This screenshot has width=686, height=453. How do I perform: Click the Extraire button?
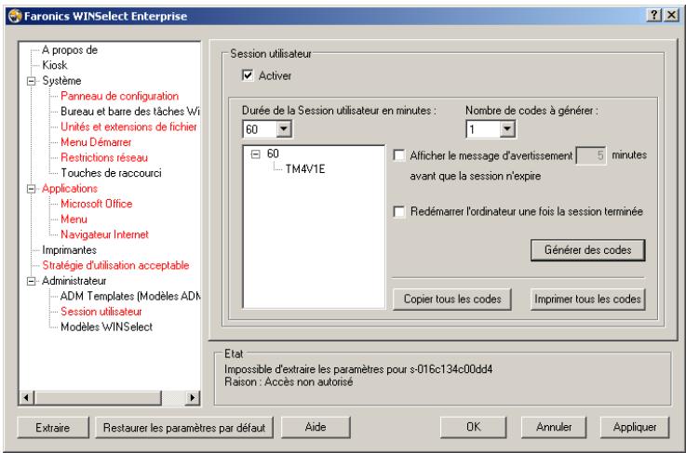coord(53,427)
